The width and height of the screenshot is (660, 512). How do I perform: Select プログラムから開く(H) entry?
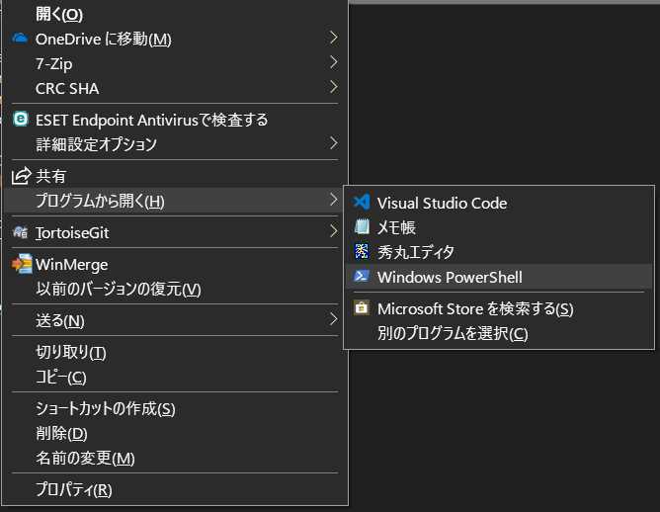point(175,201)
